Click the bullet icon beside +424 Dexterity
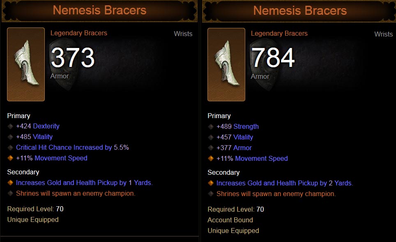 point(10,126)
